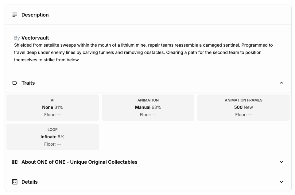Click the Description lines icon

click(x=15, y=15)
